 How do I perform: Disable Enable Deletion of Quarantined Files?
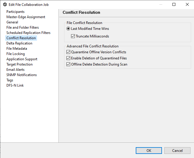pos(68,58)
